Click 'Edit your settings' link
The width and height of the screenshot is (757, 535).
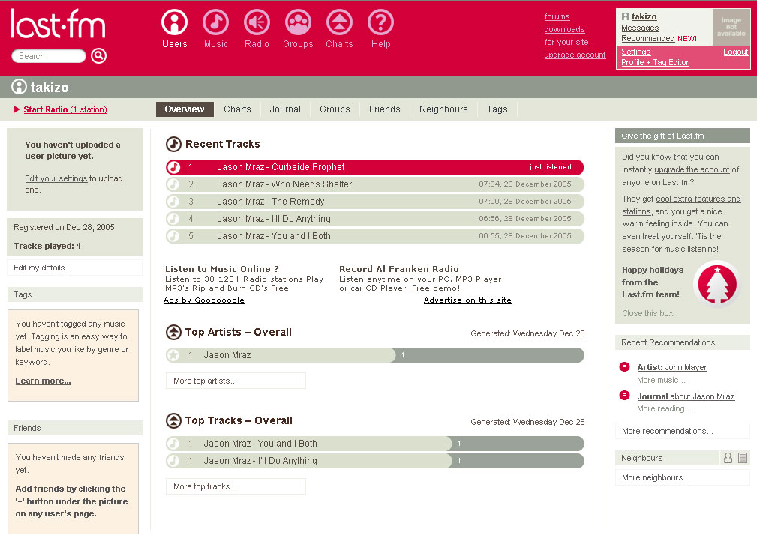56,178
